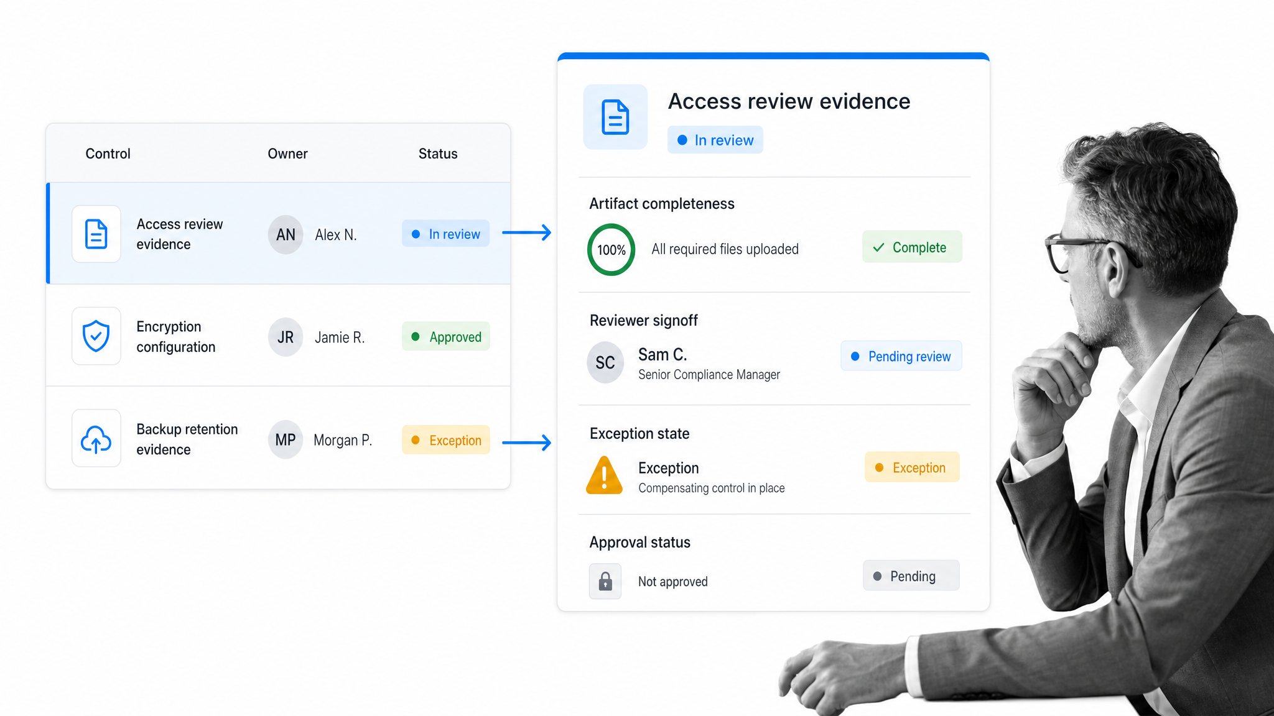Viewport: 1274px width, 716px height.
Task: Open the large document icon in detail panel header
Action: pyautogui.click(x=615, y=117)
